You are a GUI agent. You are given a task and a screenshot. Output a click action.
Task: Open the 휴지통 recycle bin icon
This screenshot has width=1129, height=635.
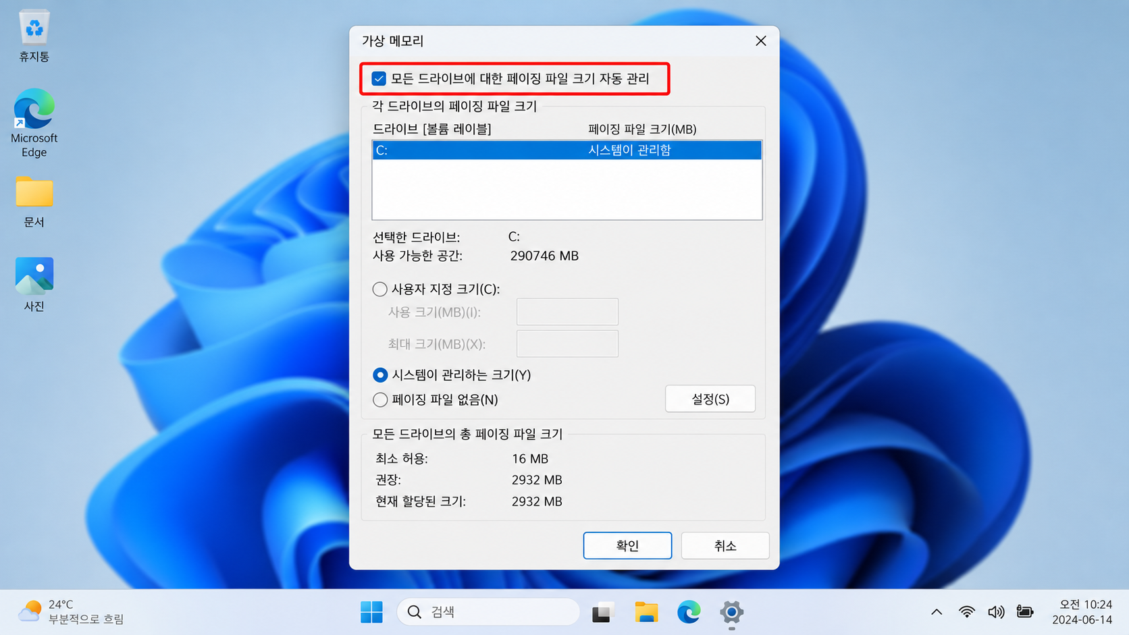pos(34,35)
